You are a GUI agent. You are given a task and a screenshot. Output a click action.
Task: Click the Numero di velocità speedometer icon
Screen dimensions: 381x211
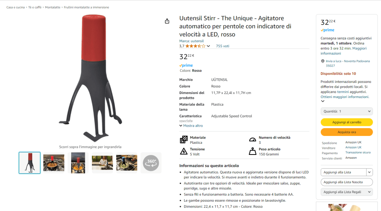(253, 140)
